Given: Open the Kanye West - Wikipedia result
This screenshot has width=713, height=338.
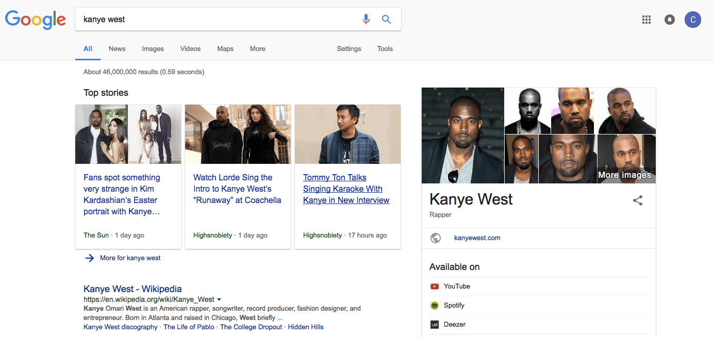Looking at the screenshot, I should 132,289.
